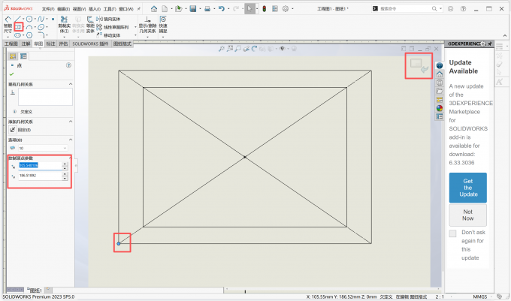Click the Not Now button
Image resolution: width=511 pixels, height=301 pixels.
(x=467, y=215)
